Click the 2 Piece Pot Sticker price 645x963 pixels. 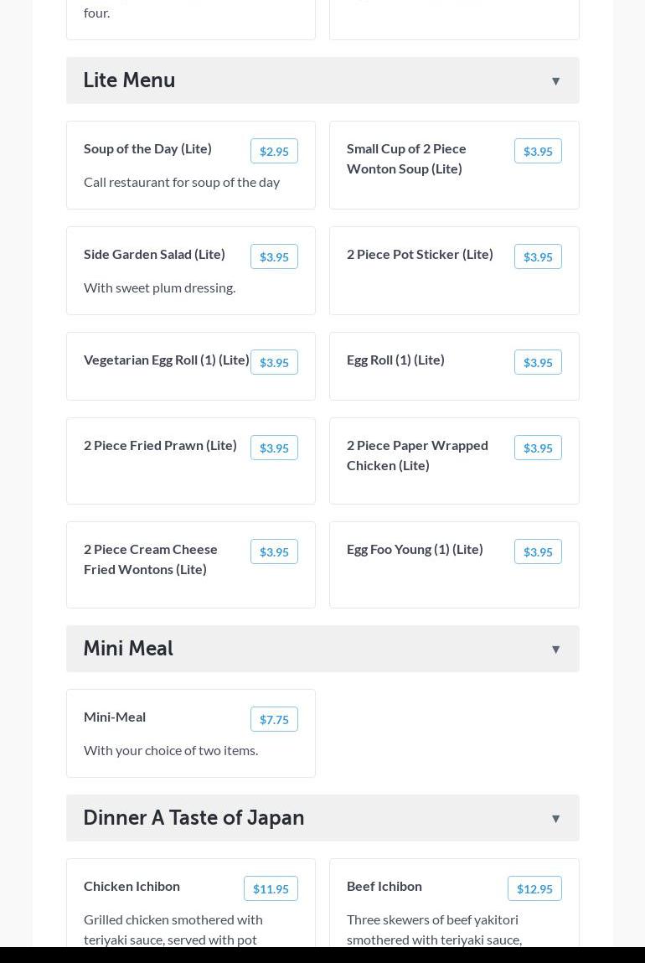pyautogui.click(x=538, y=256)
